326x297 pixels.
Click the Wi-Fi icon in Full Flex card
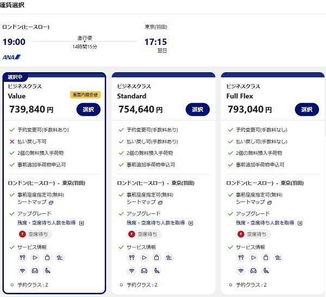coord(240,271)
